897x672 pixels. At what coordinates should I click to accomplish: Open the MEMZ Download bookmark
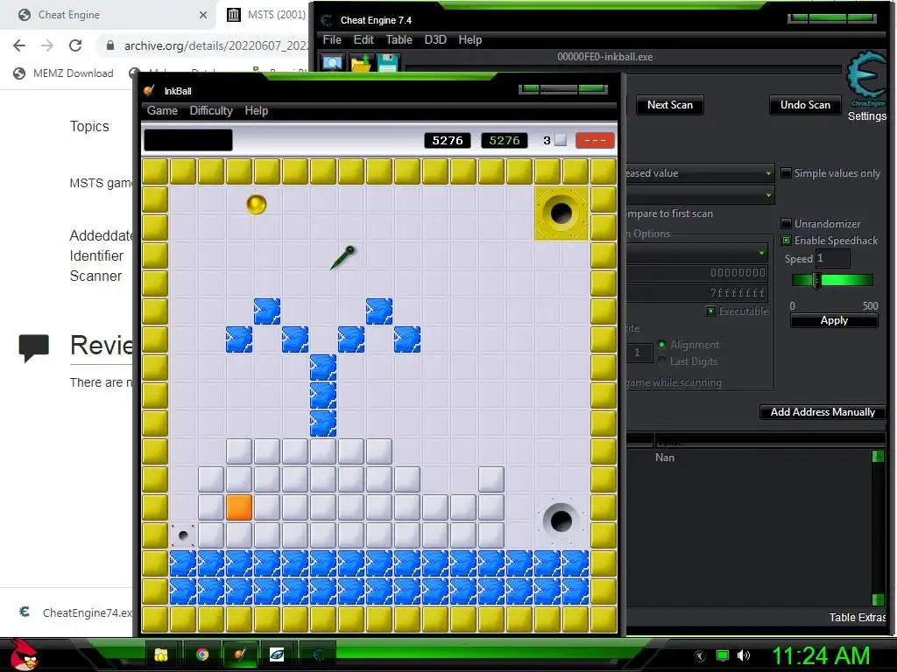click(x=63, y=73)
